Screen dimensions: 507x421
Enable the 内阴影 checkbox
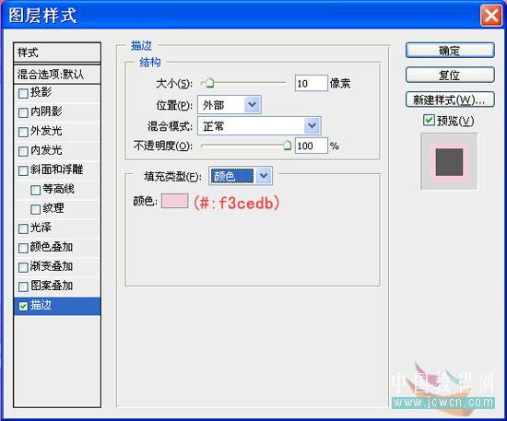tap(23, 112)
